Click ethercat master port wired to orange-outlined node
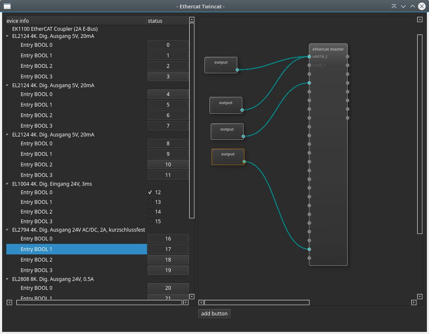429x334 pixels. [x=309, y=249]
